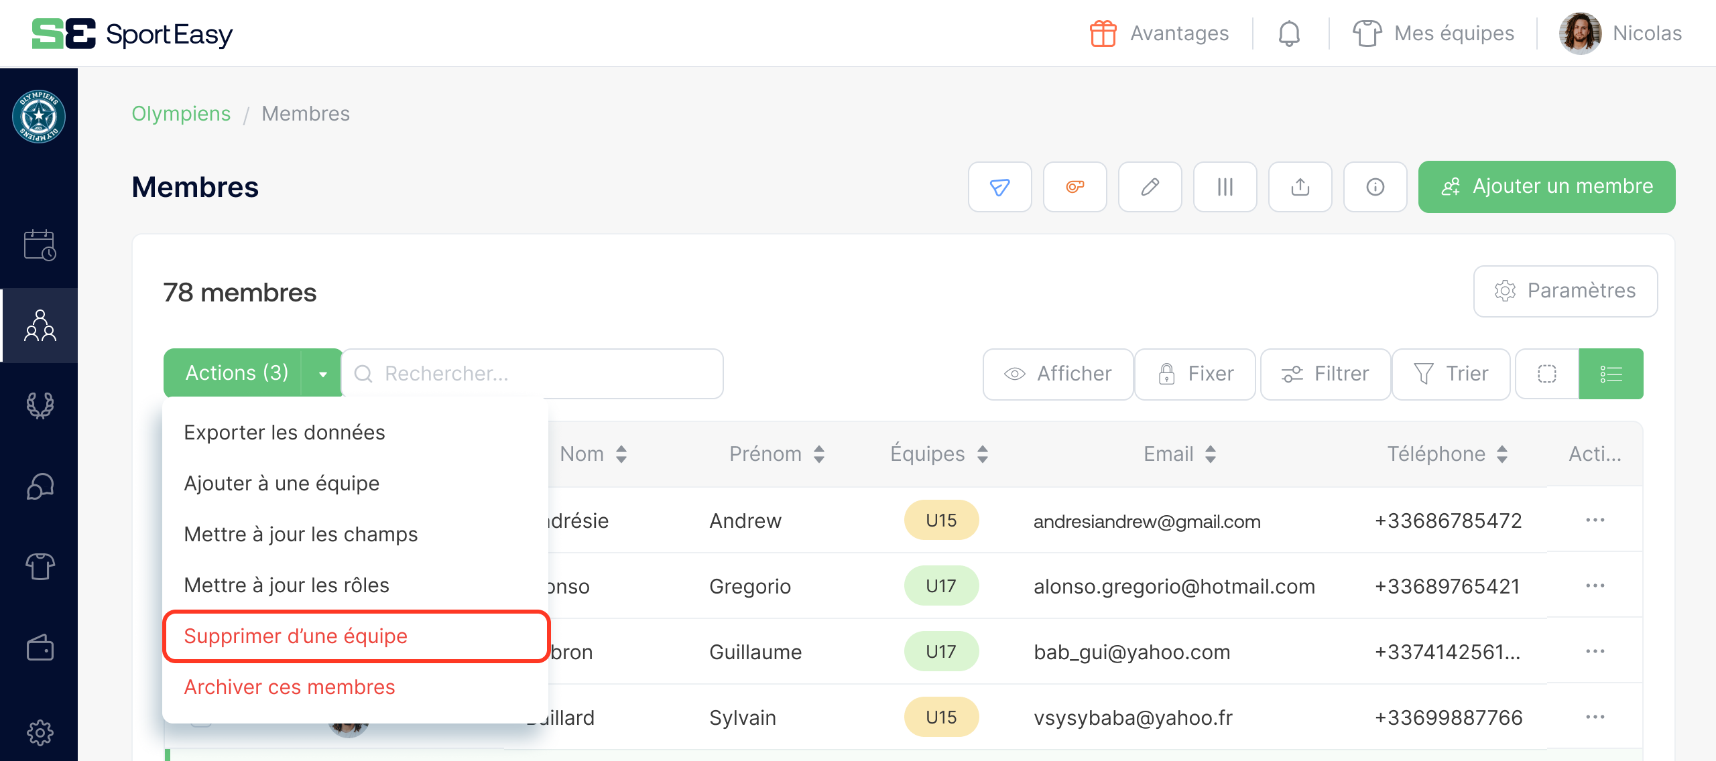
Task: Click the columns layout icon in the toolbar
Action: [1225, 187]
